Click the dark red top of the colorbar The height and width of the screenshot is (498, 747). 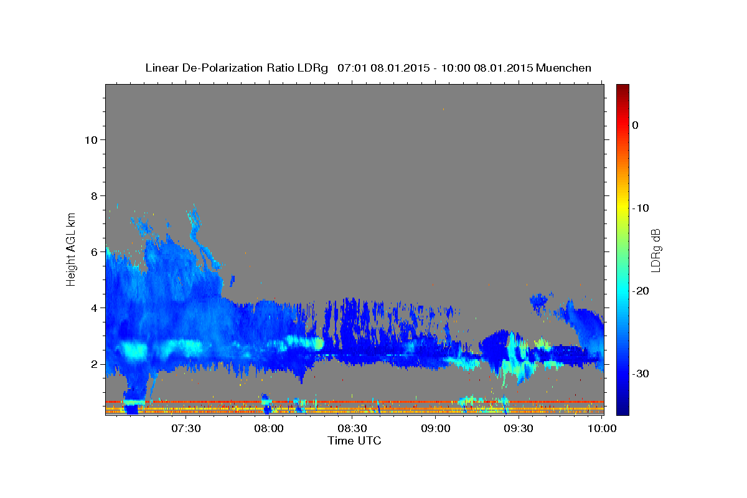coord(622,88)
